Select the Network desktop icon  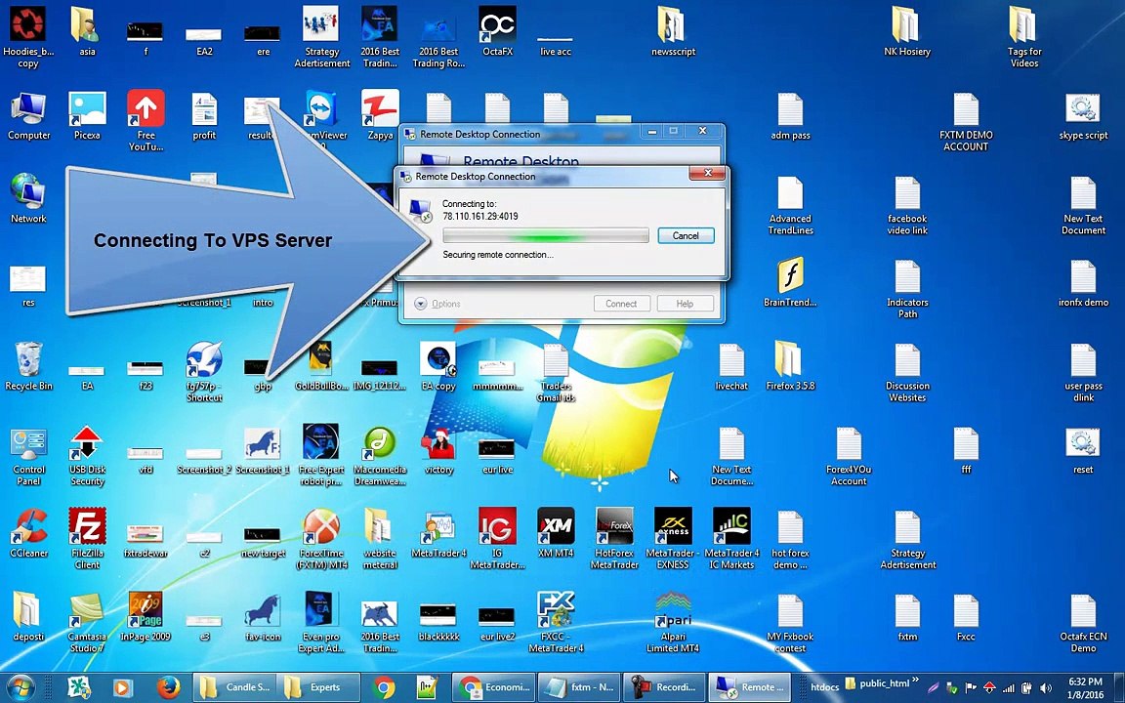[x=28, y=199]
